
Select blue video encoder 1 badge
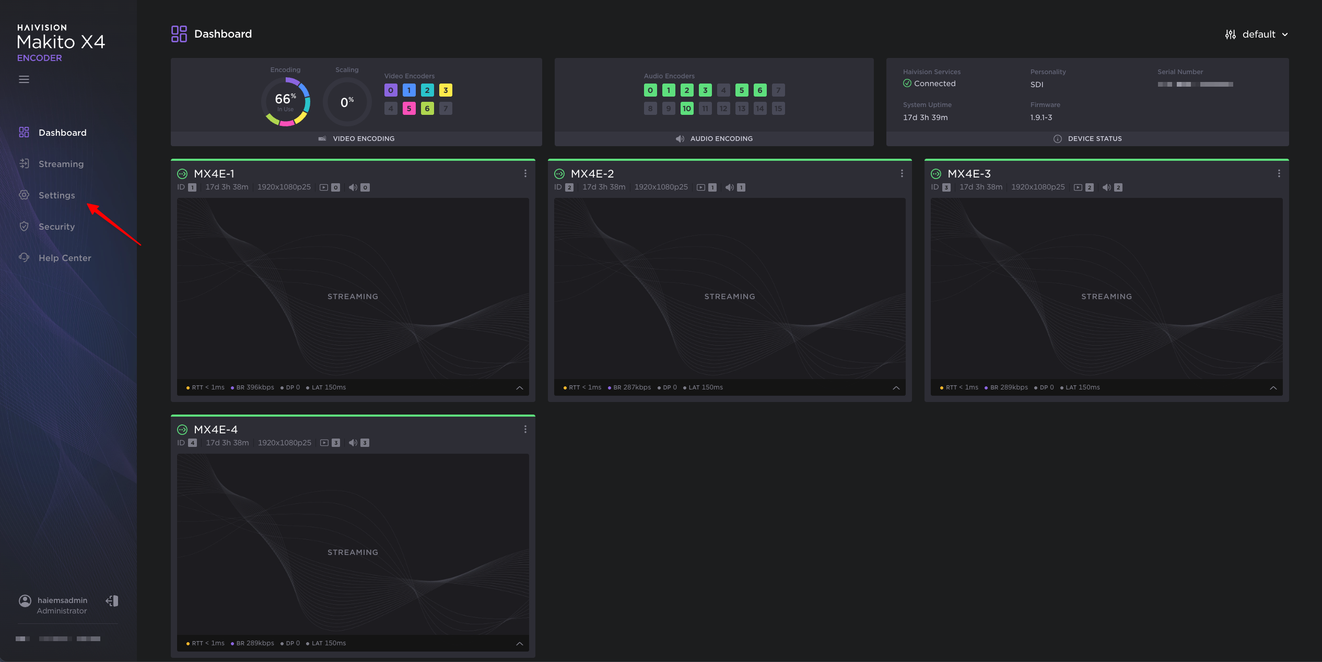point(409,90)
